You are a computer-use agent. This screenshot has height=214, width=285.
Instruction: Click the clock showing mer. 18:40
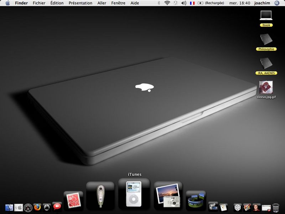(x=239, y=3)
